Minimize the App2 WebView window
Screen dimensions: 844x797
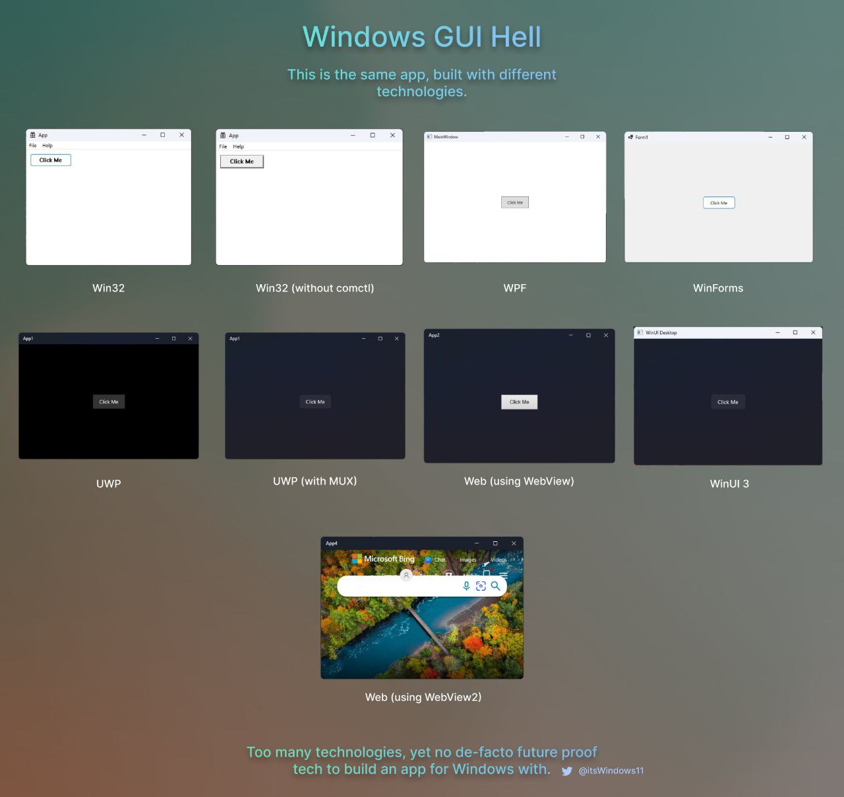[571, 335]
